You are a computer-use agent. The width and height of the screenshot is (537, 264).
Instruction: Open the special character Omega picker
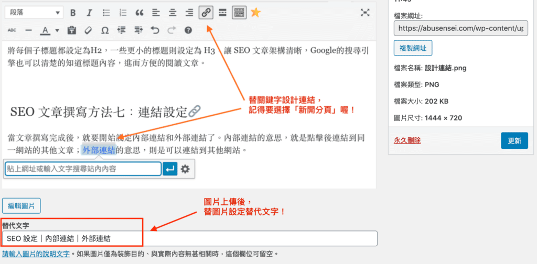point(105,30)
